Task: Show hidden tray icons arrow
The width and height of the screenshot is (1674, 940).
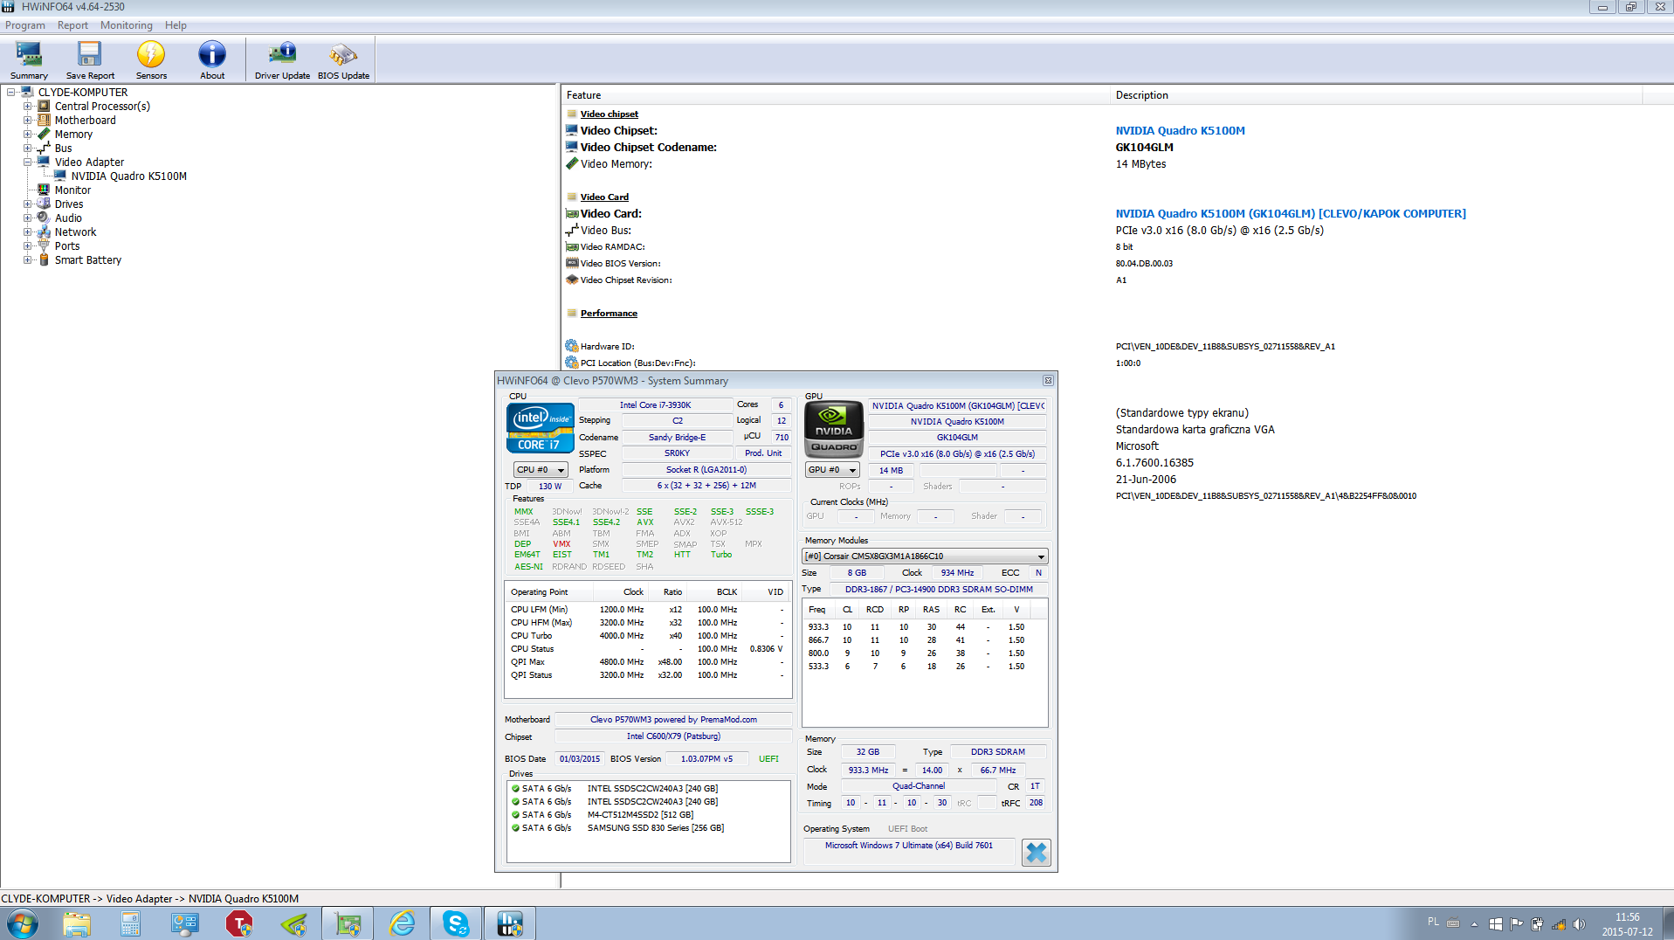Action: coord(1474,924)
